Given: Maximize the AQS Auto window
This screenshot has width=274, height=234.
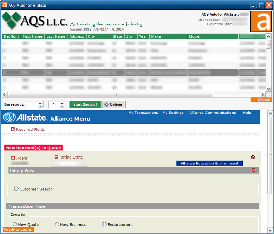Looking at the screenshot, I should pos(261,5).
